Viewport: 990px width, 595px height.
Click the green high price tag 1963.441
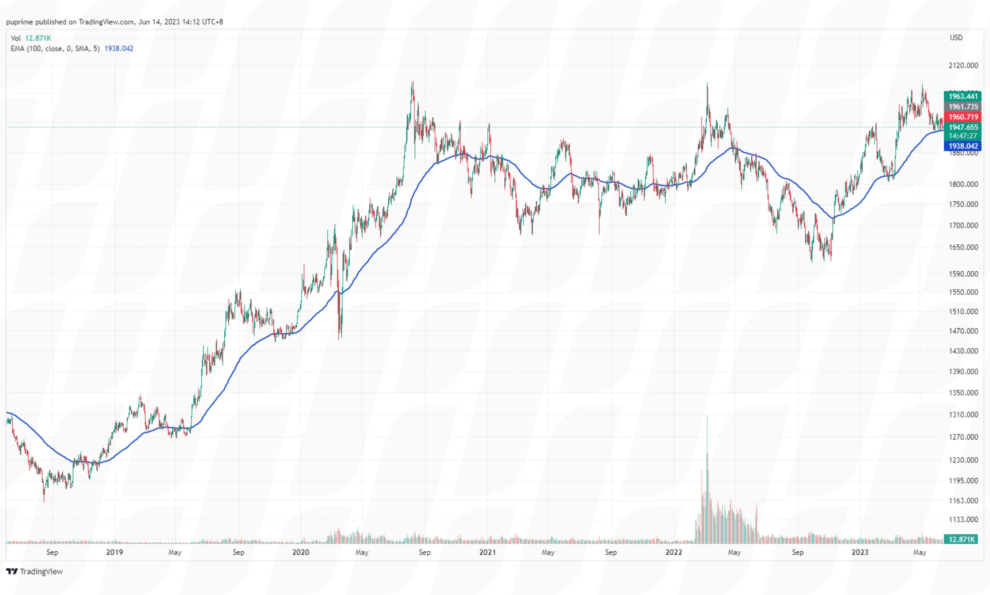(x=962, y=96)
